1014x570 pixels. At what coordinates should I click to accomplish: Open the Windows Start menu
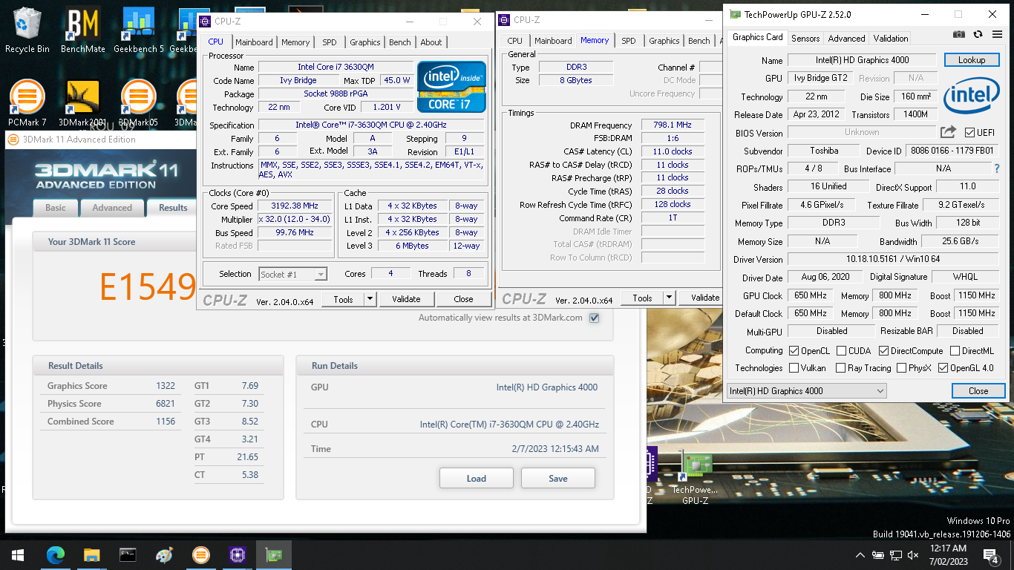[18, 554]
